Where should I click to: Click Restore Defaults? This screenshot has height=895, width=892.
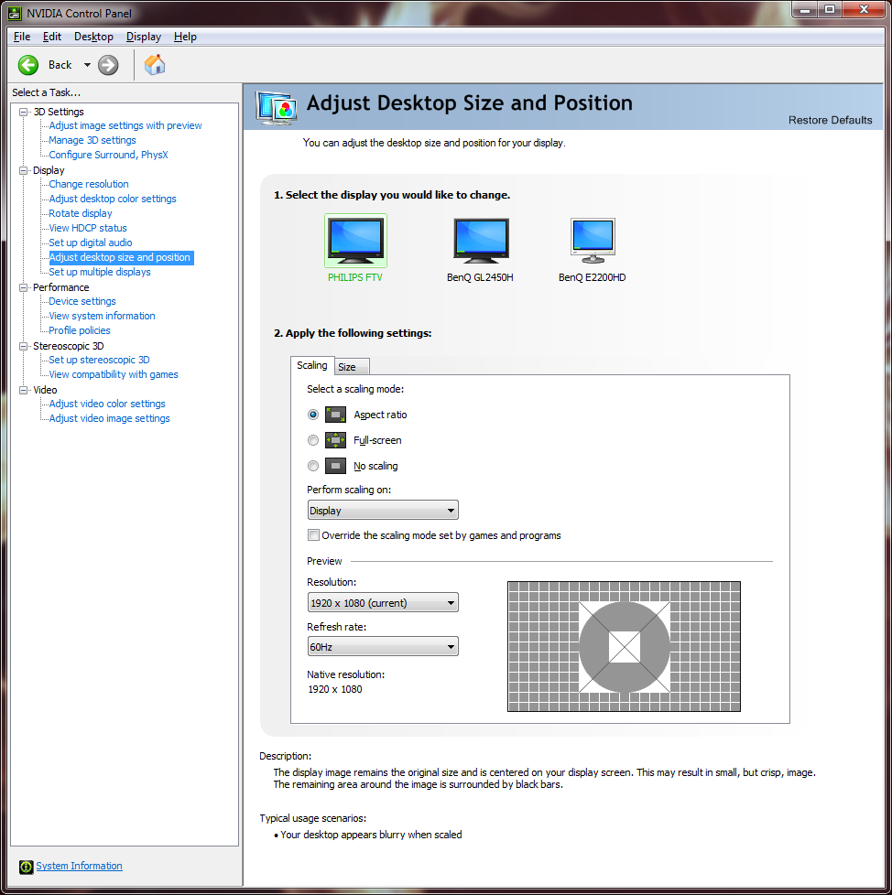(x=830, y=120)
